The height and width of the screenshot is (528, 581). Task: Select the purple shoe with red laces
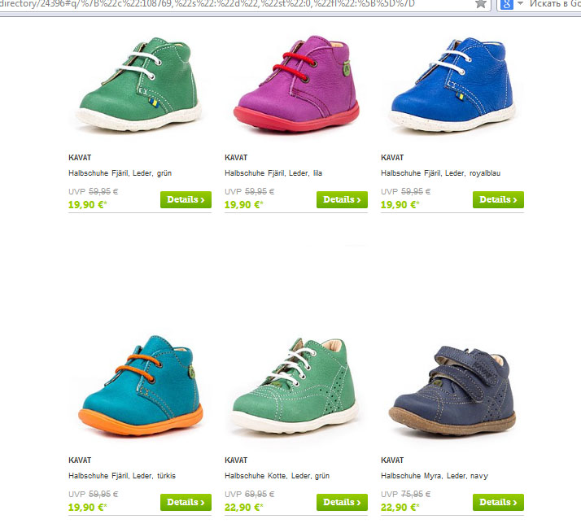coord(296,84)
